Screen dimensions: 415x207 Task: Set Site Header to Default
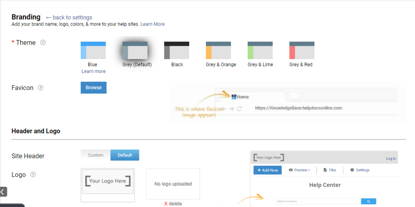[x=125, y=155]
